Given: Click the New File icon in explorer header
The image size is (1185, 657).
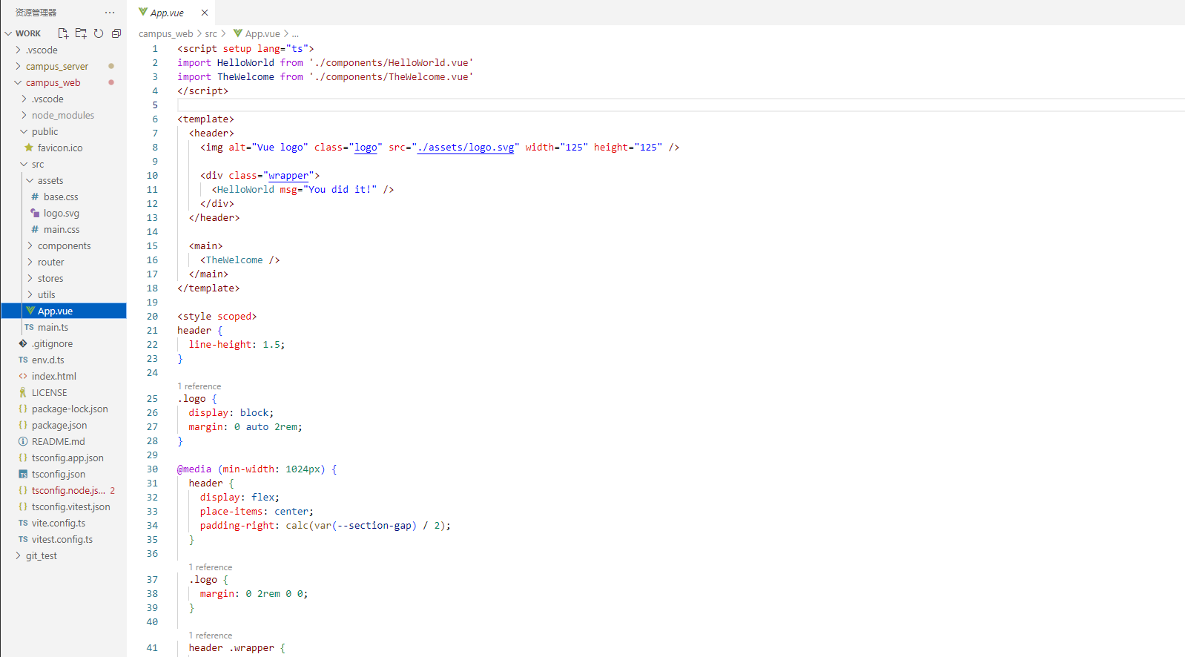Looking at the screenshot, I should tap(63, 33).
